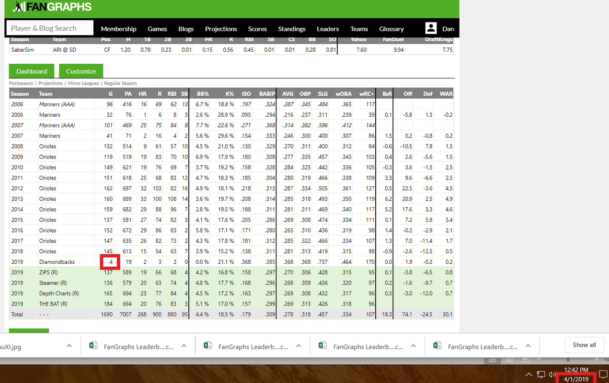Open the Standings menu

coord(292,29)
